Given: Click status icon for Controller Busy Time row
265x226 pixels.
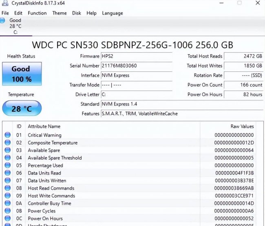Looking at the screenshot, I should click(x=7, y=203).
